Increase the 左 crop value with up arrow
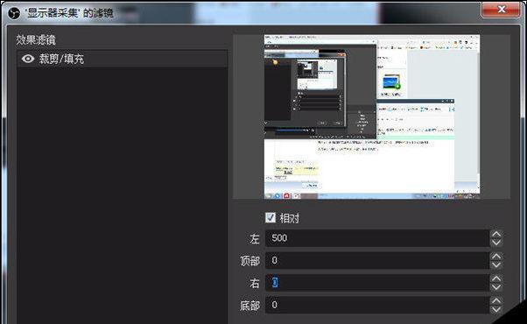The image size is (527, 324). [496, 235]
